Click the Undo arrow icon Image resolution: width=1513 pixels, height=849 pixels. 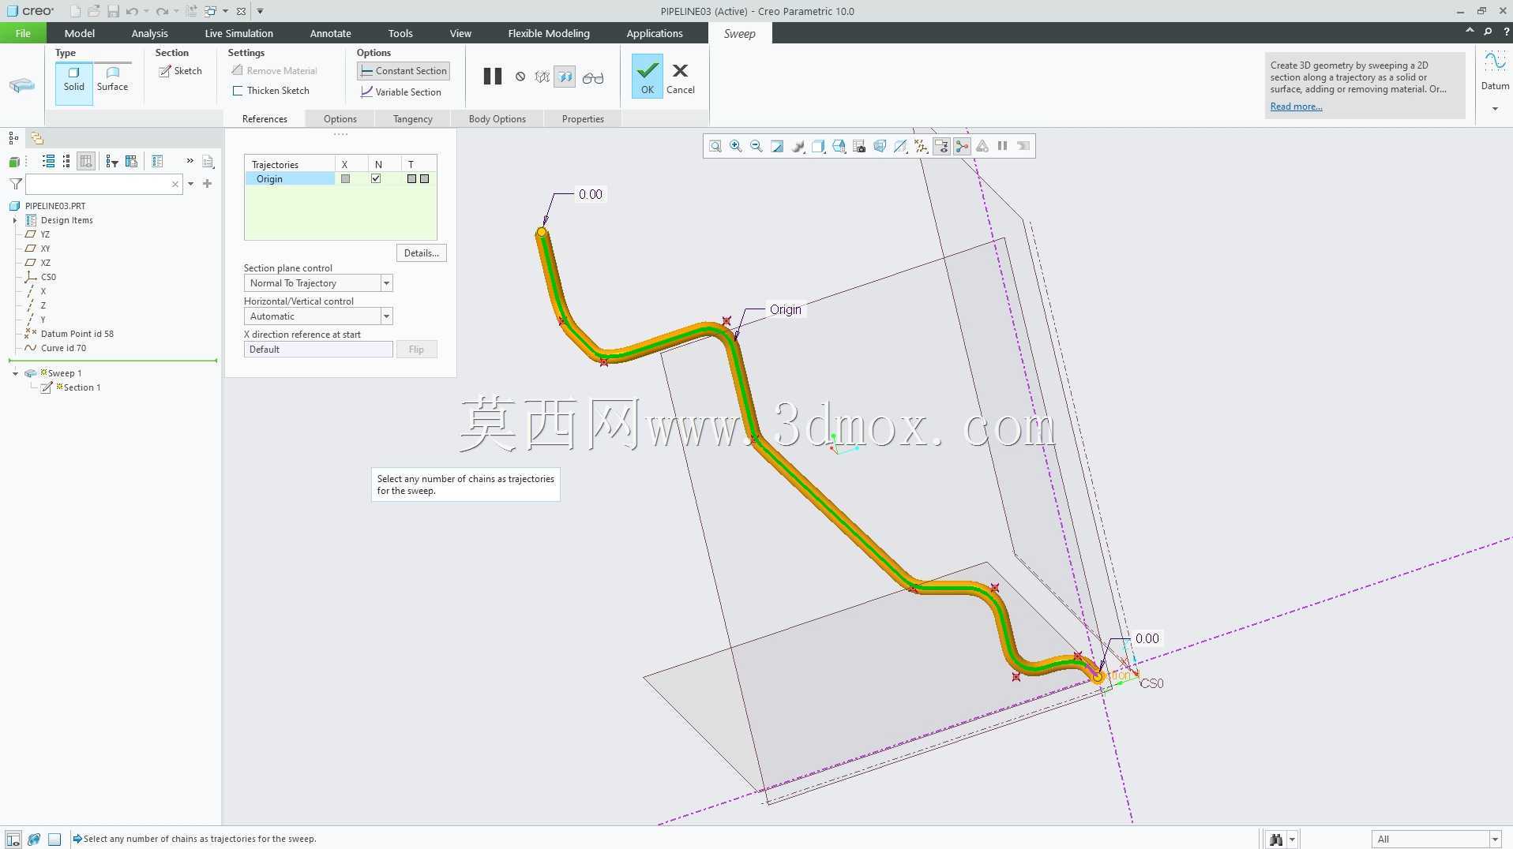132,11
